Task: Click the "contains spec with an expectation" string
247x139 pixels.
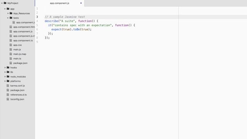Action: [82, 25]
